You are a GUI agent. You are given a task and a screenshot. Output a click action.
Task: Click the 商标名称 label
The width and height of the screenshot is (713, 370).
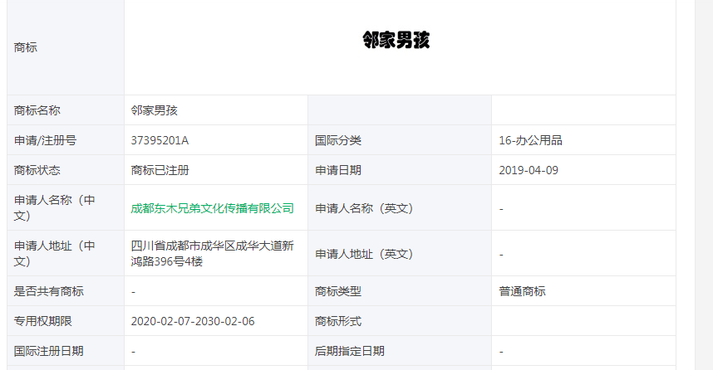point(37,110)
